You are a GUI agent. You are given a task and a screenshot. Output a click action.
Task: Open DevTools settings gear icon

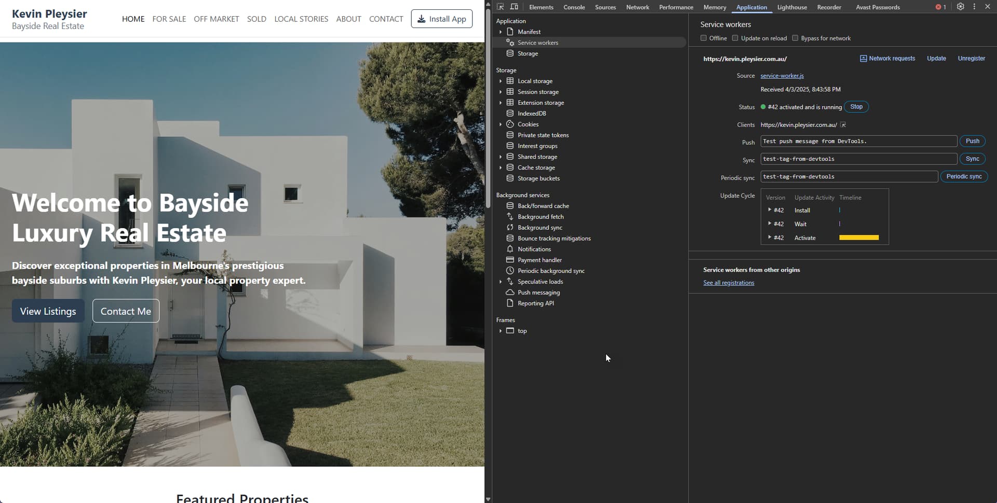pyautogui.click(x=960, y=7)
